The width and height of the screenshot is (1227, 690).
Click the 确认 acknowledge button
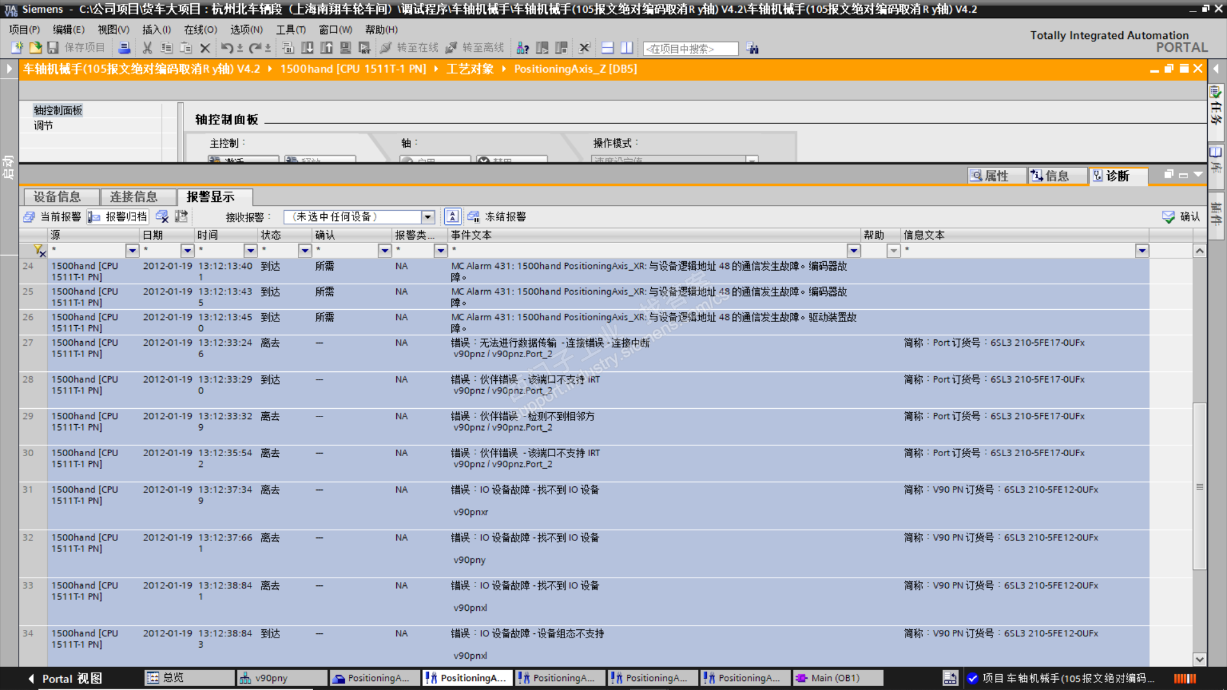click(1181, 217)
